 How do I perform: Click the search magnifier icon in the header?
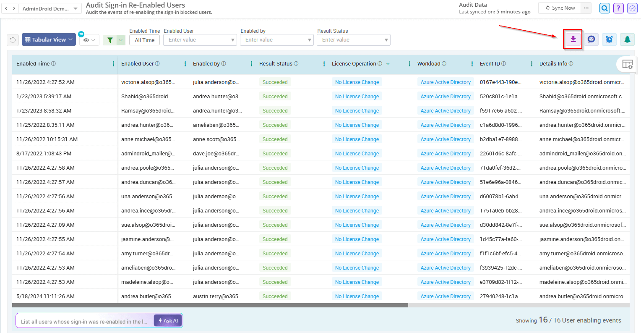point(604,8)
